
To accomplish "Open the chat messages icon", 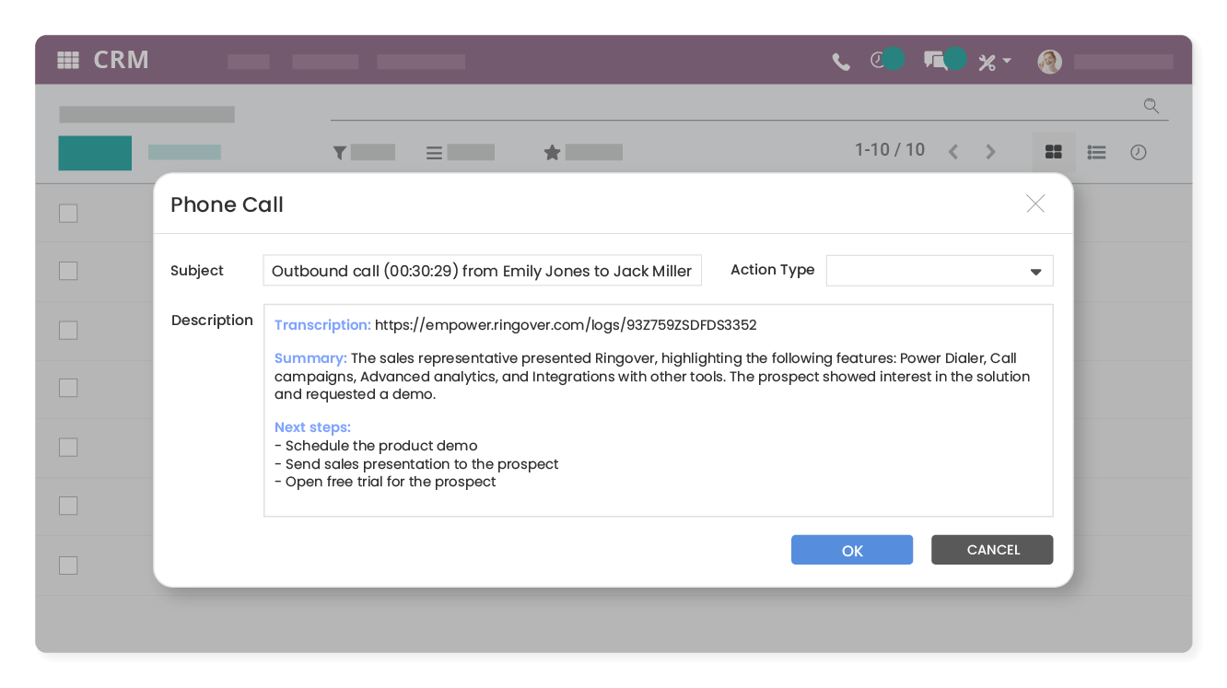I will [936, 62].
